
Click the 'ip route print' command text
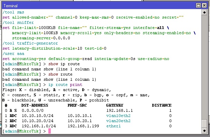(x=65, y=85)
